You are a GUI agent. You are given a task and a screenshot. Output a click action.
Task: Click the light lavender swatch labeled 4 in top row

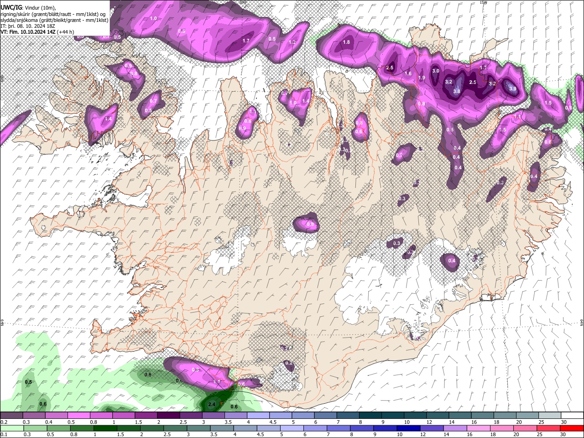257,416
